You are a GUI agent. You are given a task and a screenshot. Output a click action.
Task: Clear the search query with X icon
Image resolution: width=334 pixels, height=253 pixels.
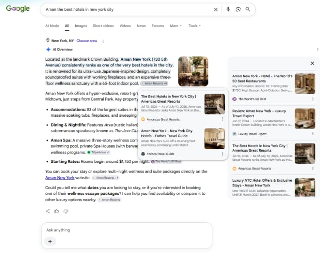[215, 9]
